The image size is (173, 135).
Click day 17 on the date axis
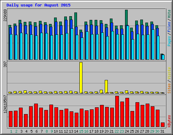pyautogui.click(x=91, y=131)
